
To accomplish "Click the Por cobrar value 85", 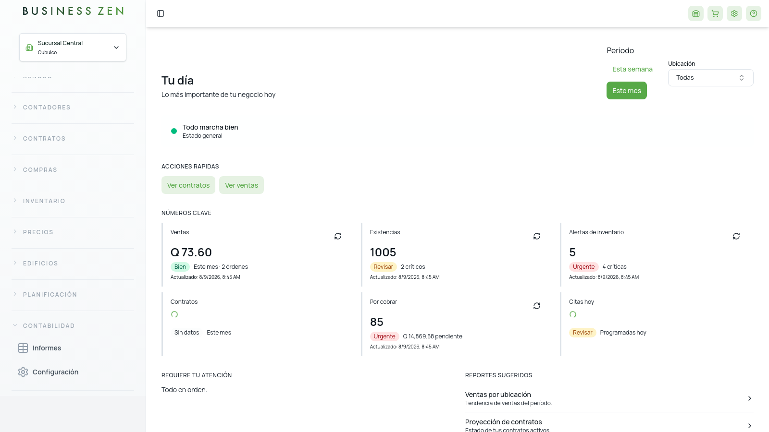I will 377,322.
